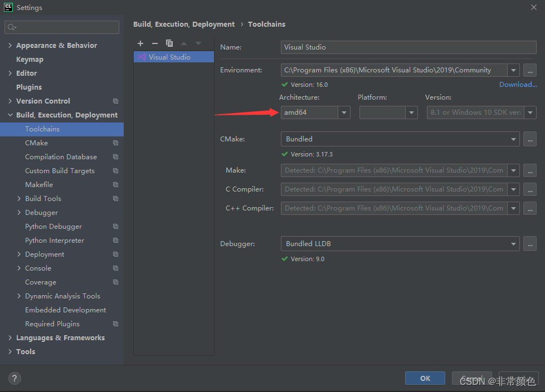
Task: Open the C++ Compiler dropdown
Action: coord(513,208)
